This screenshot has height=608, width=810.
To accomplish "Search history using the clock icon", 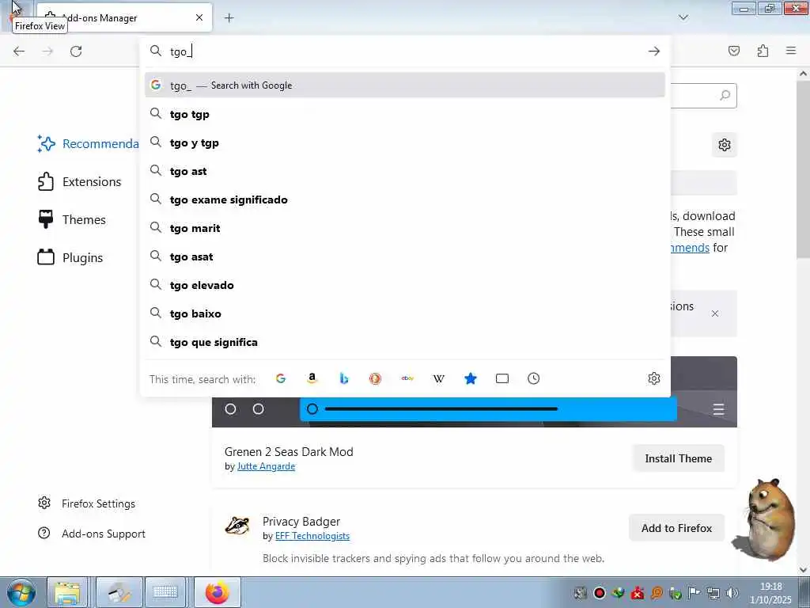I will click(x=534, y=378).
